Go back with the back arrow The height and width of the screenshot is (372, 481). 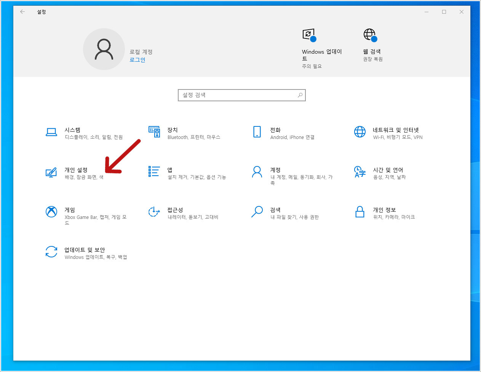coord(22,12)
